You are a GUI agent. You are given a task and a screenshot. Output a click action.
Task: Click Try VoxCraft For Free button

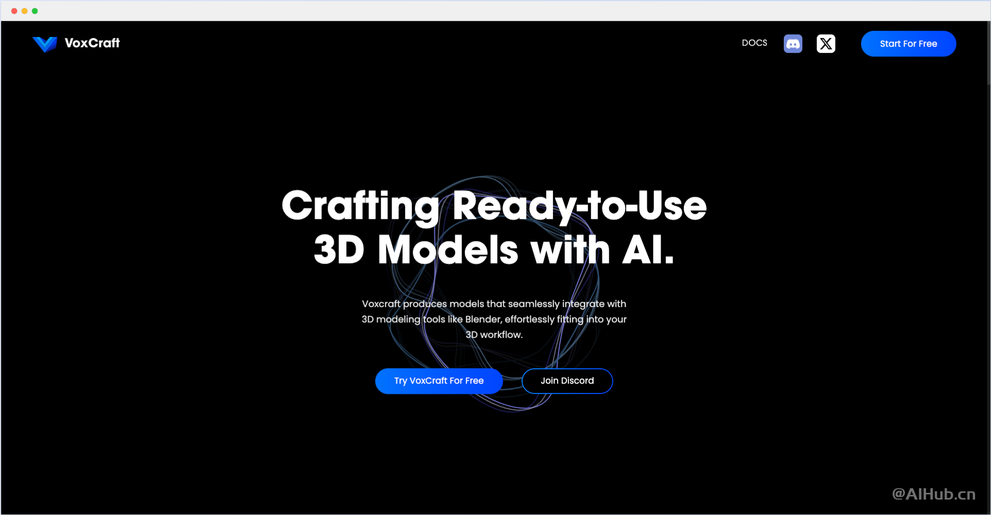click(439, 381)
